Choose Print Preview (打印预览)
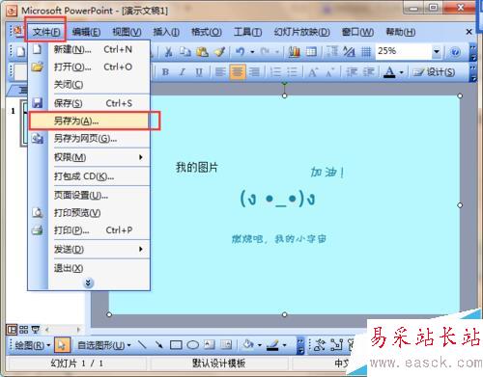Screen dimensions: 483x377 tap(89, 212)
